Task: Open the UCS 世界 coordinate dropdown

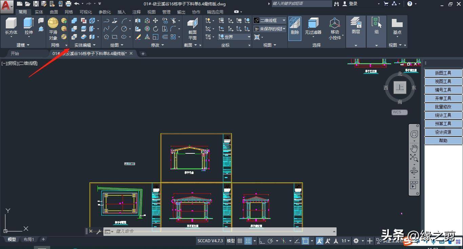Action: 234,37
